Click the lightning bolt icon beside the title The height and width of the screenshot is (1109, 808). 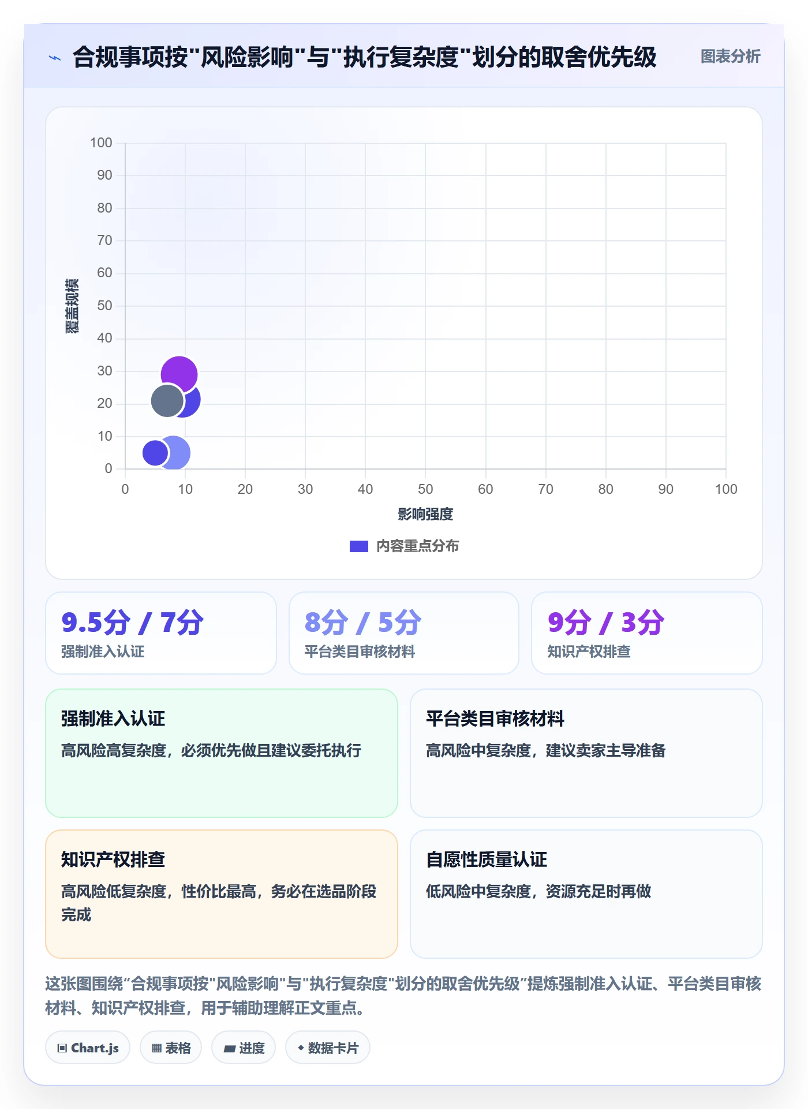click(x=55, y=58)
